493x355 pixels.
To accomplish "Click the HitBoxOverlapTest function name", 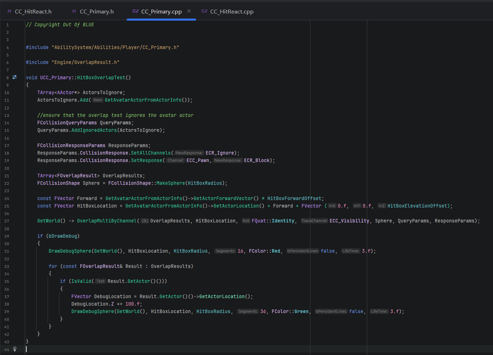I will click(101, 77).
